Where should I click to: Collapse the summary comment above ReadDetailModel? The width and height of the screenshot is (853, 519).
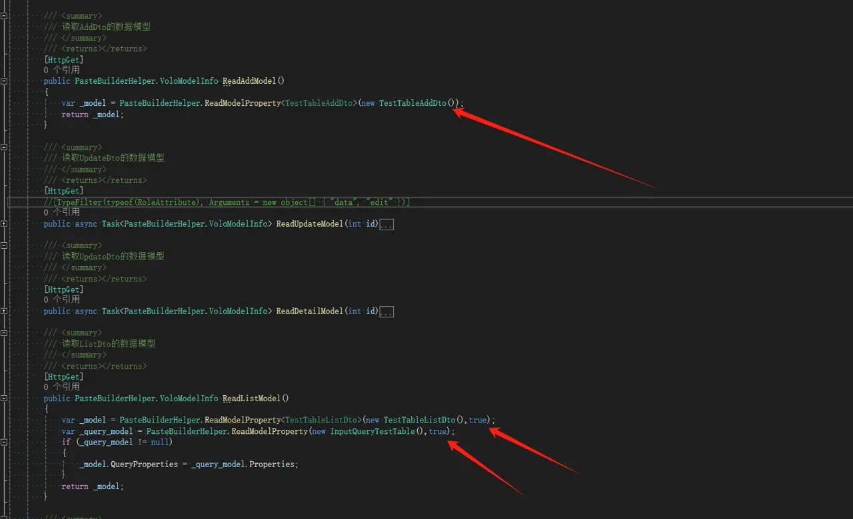[x=4, y=246]
